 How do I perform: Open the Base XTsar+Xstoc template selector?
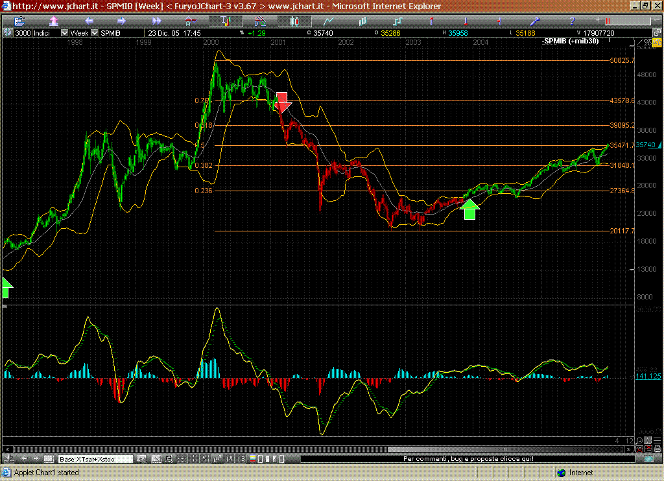point(95,459)
